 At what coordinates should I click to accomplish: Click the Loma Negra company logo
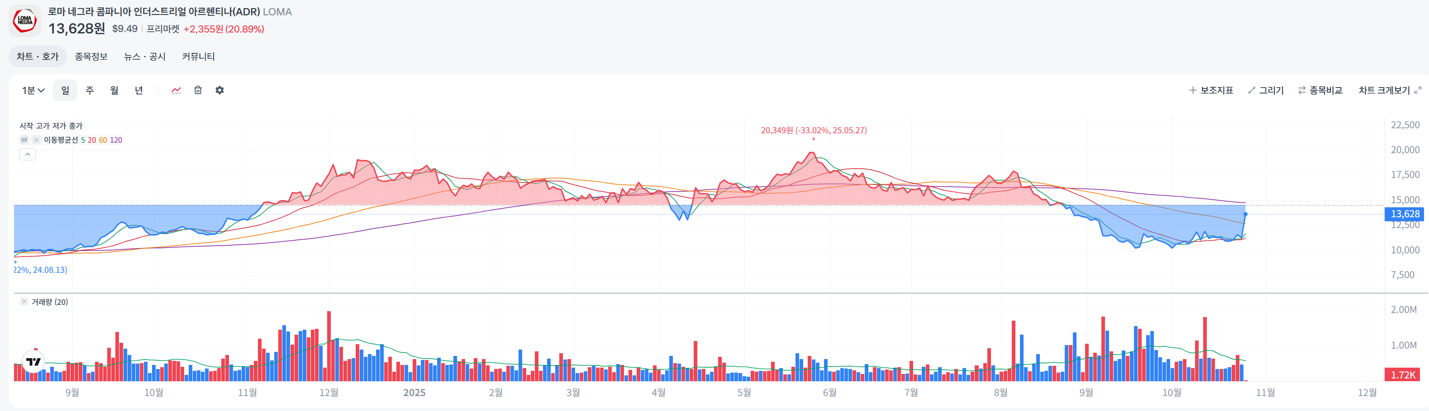click(x=25, y=20)
